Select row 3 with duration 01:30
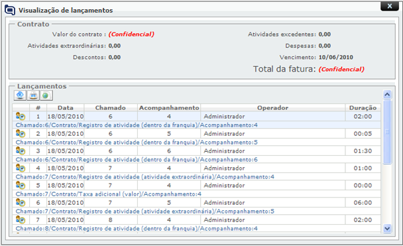 coord(197,151)
